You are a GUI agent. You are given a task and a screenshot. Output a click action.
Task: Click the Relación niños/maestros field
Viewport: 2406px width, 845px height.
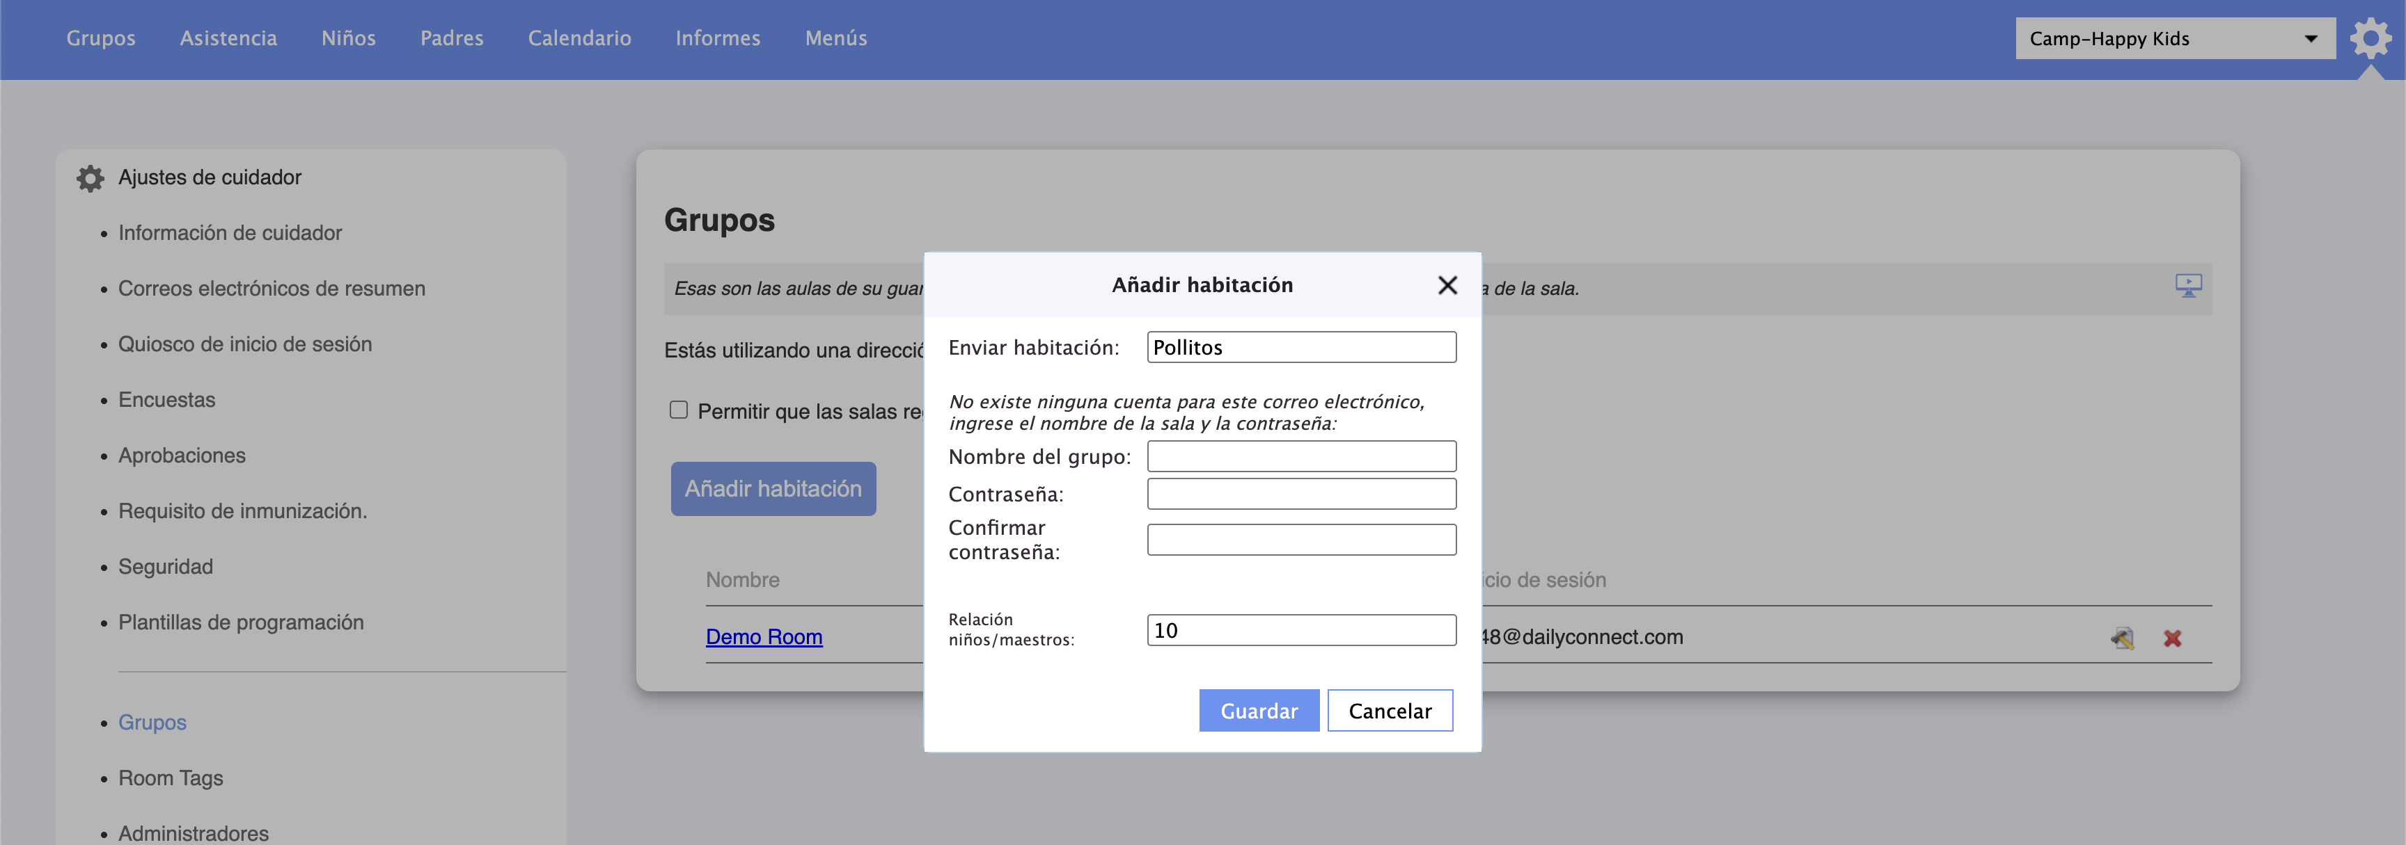coord(1300,629)
